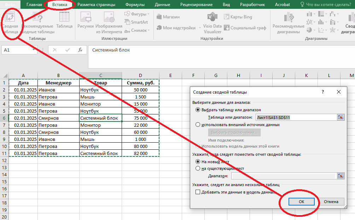Click OK in the pivot table dialog
Screen dimensions: 355x220
(301, 201)
